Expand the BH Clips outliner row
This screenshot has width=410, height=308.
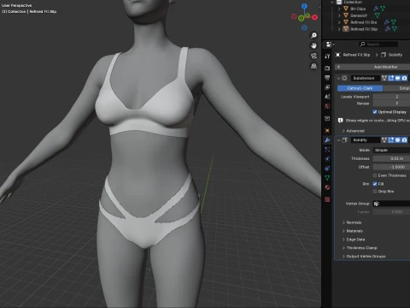339,9
